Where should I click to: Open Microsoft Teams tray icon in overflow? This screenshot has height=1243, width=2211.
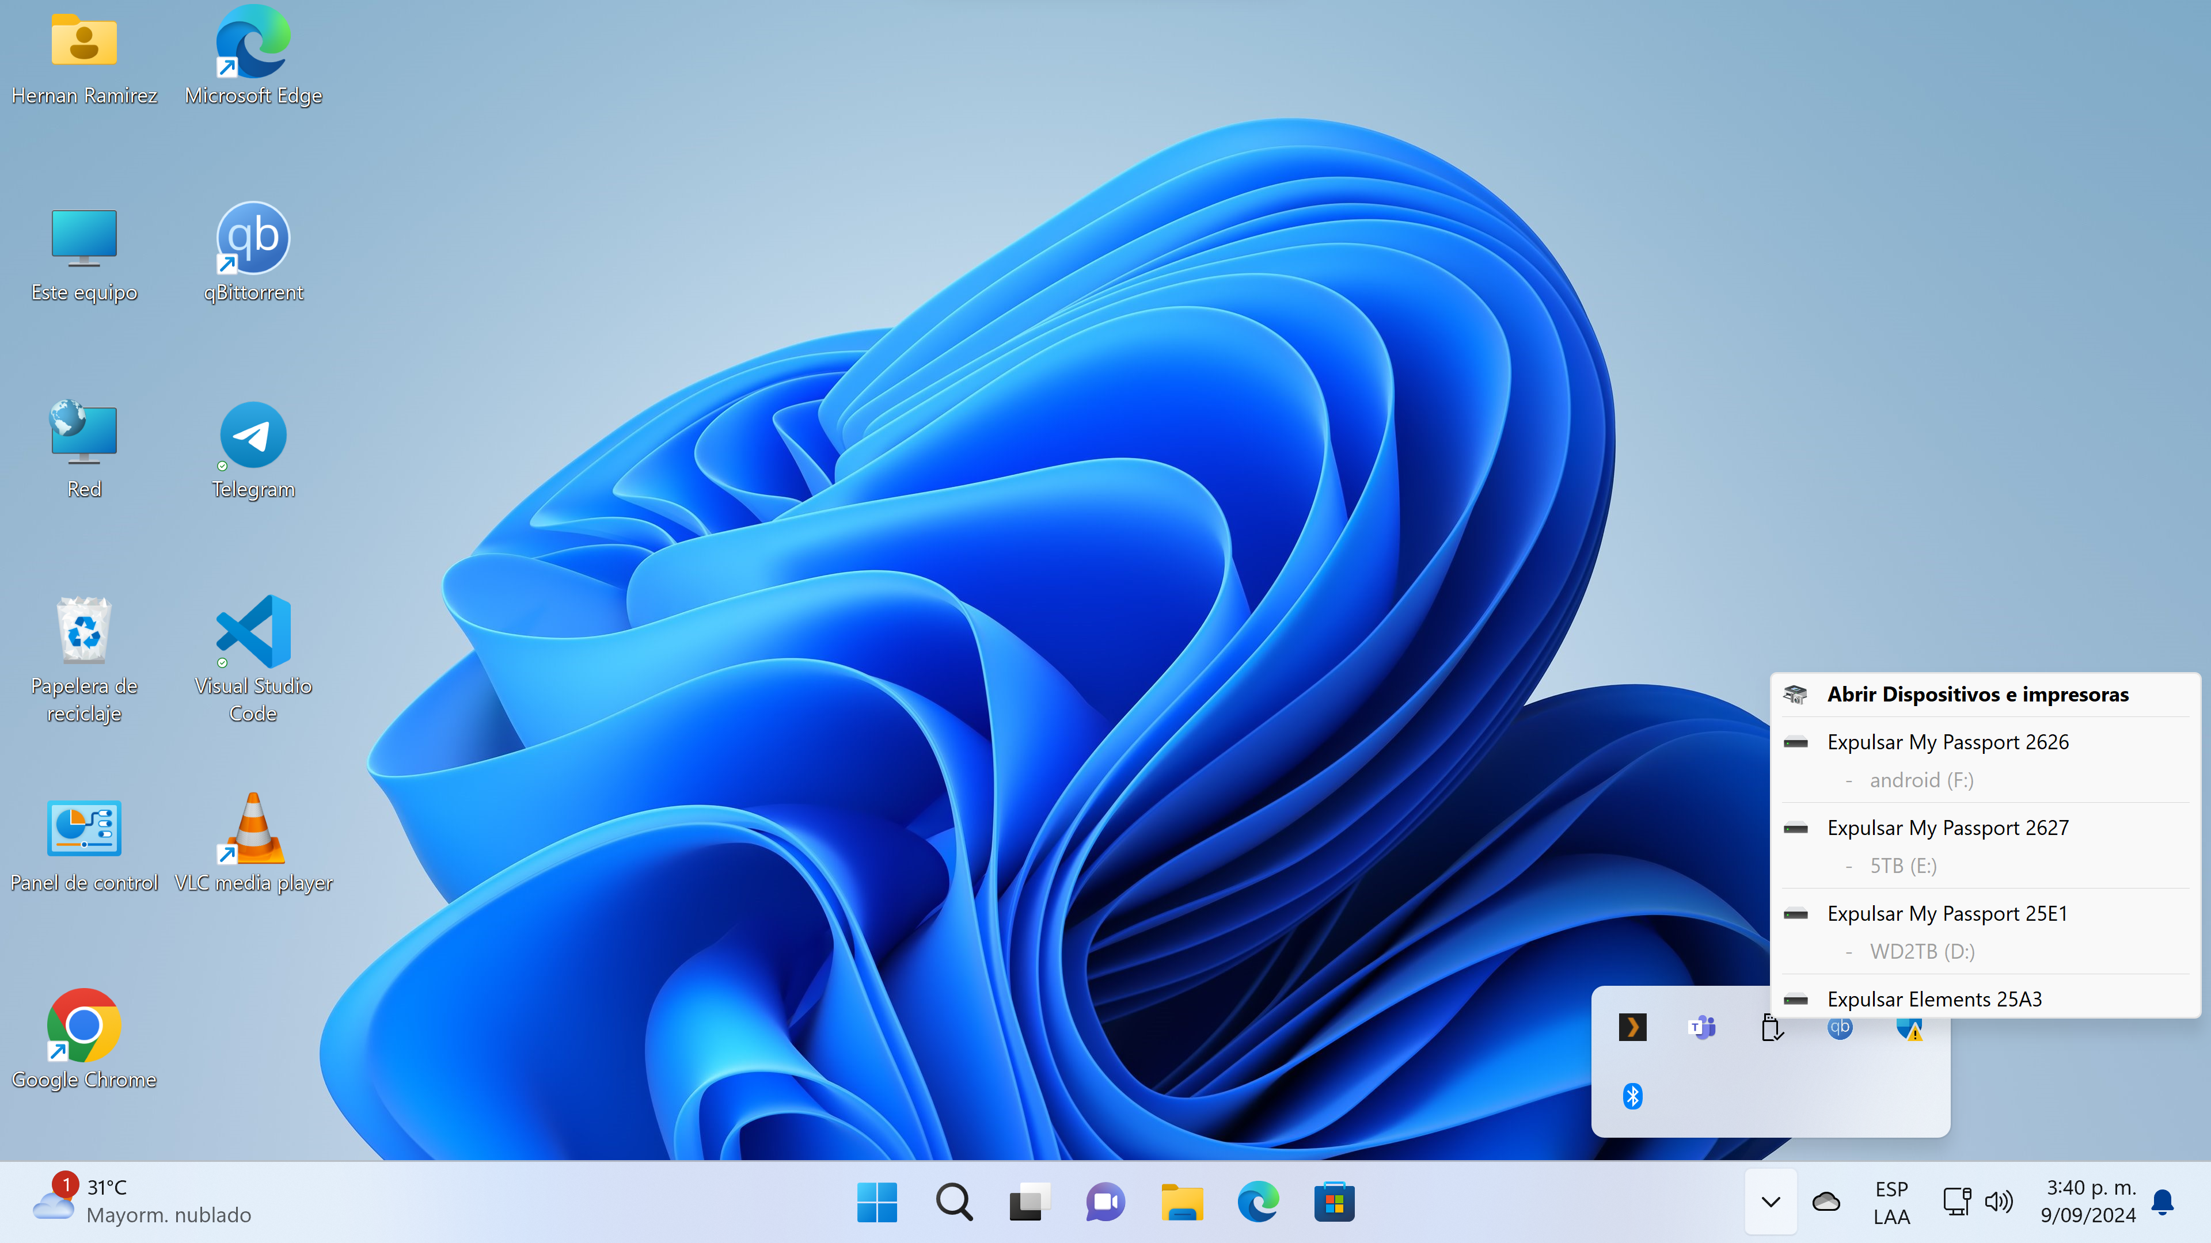click(x=1702, y=1027)
